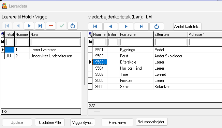The image size is (222, 128).
Task: Sort employees by Efternavn column header
Action: tap(171, 34)
